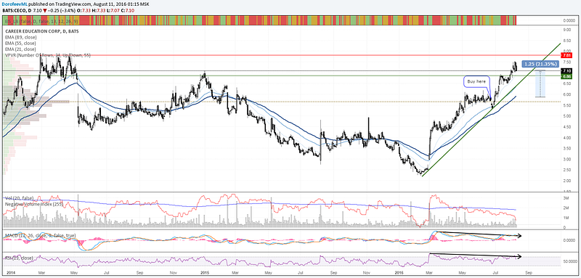Click the 3.00 price axis value

pyautogui.click(x=567, y=160)
